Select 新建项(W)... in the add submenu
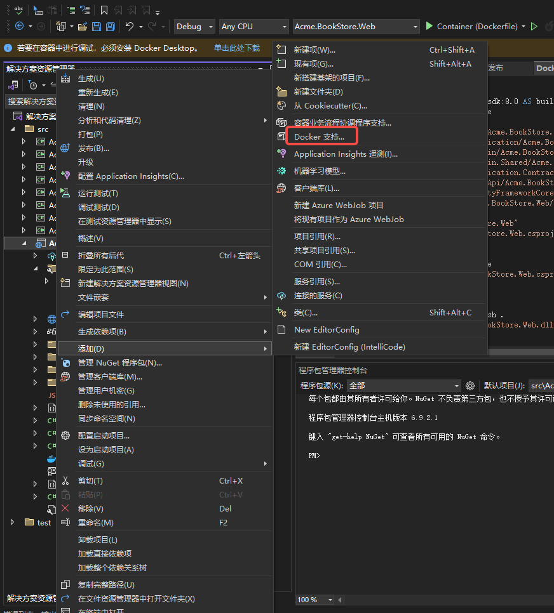 click(x=380, y=50)
